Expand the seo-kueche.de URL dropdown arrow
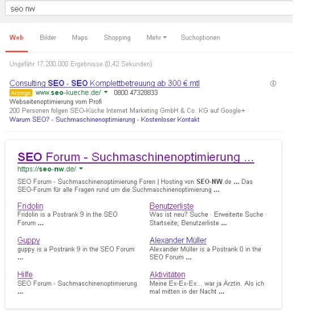The height and width of the screenshot is (314, 318). pos(106,92)
